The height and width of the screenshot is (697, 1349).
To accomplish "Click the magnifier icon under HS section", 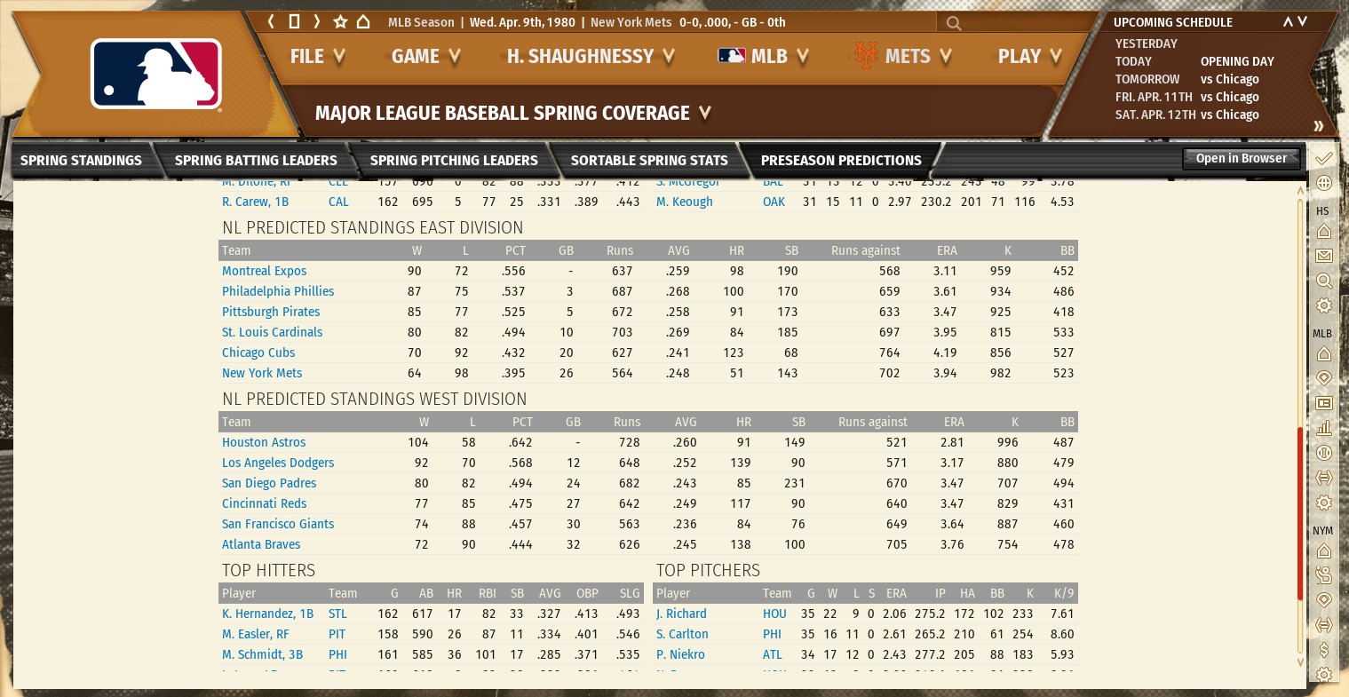I will pos(1323,281).
